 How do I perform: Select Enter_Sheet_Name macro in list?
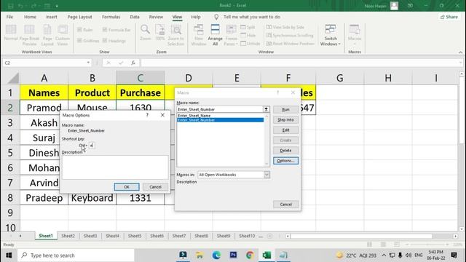coord(220,116)
